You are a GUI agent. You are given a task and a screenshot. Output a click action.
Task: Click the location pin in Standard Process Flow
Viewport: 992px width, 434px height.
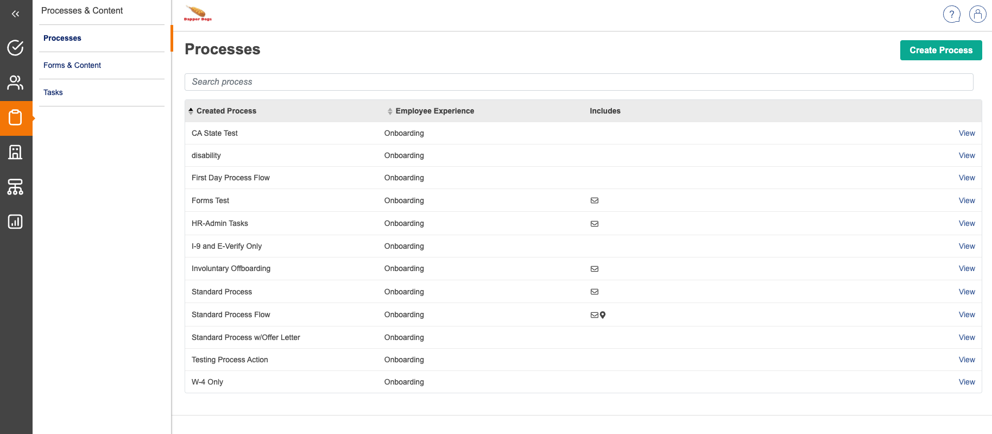603,315
